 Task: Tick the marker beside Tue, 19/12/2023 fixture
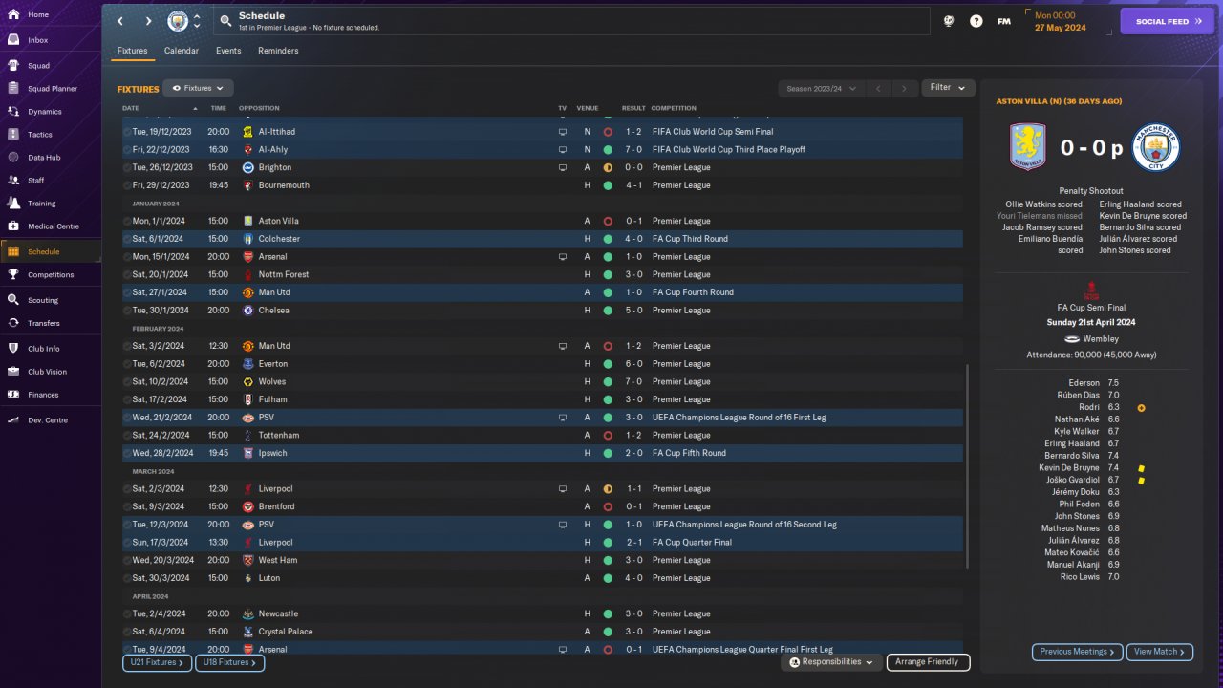pyautogui.click(x=127, y=132)
